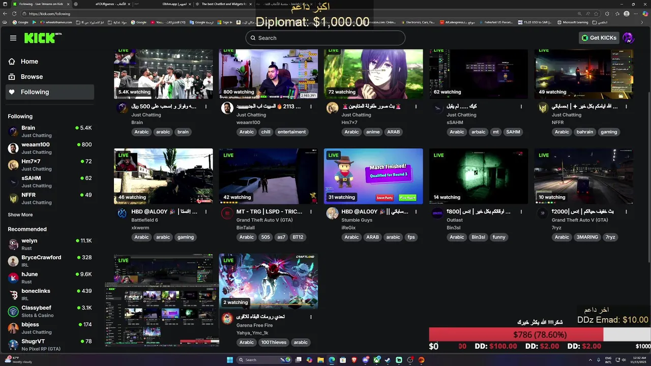Screen dimensions: 651x366
Task: Open Brave browser from the taskbar
Action: point(354,360)
